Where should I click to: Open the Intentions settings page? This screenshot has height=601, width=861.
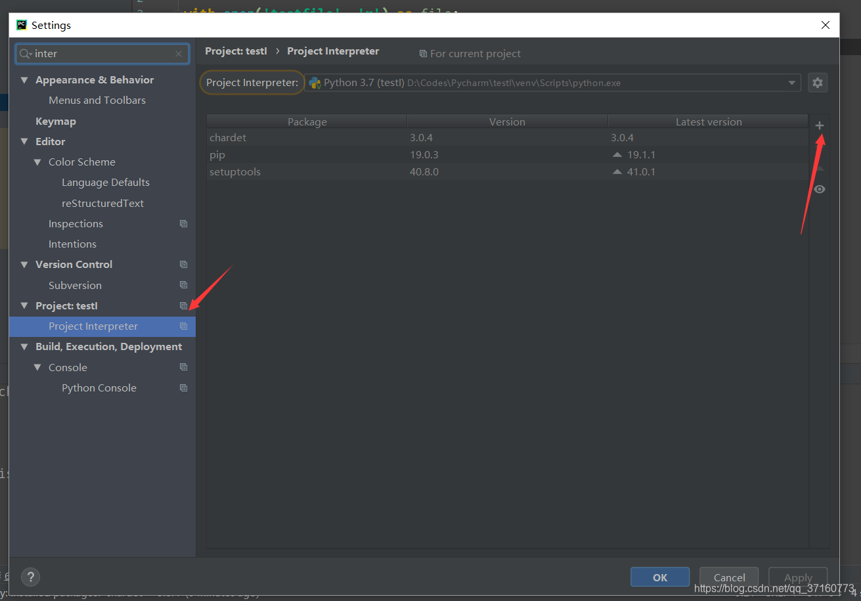click(72, 244)
